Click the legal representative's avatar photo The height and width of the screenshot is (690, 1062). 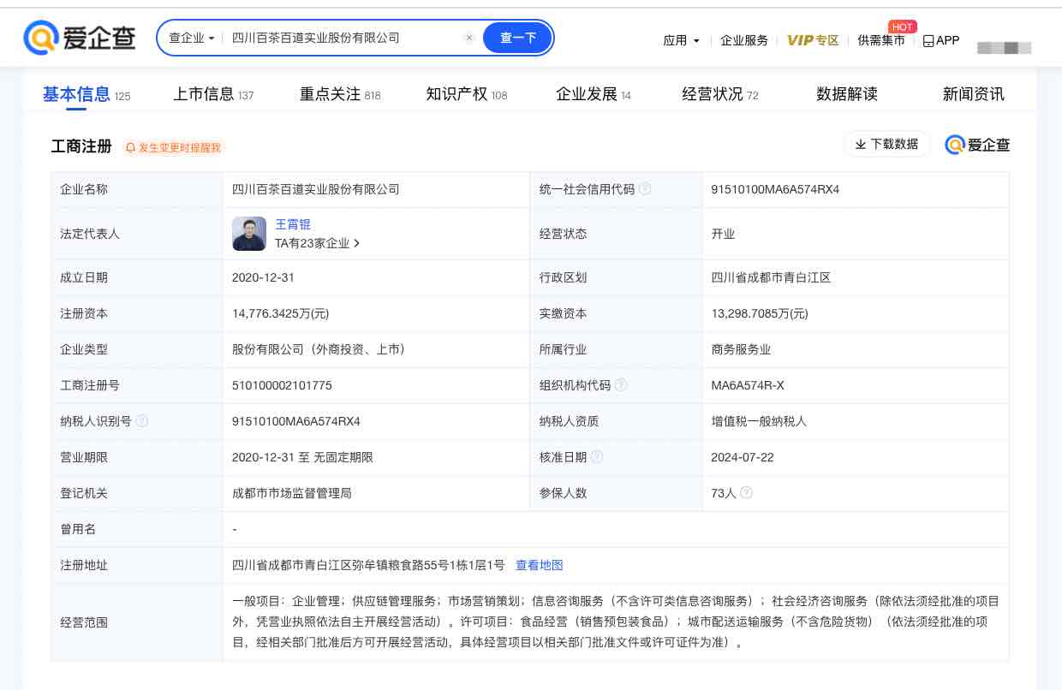click(248, 233)
